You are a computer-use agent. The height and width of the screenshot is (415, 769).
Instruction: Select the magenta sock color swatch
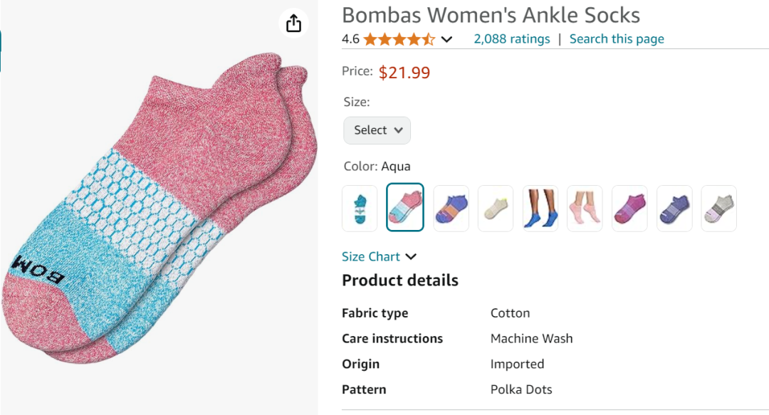[x=629, y=209]
